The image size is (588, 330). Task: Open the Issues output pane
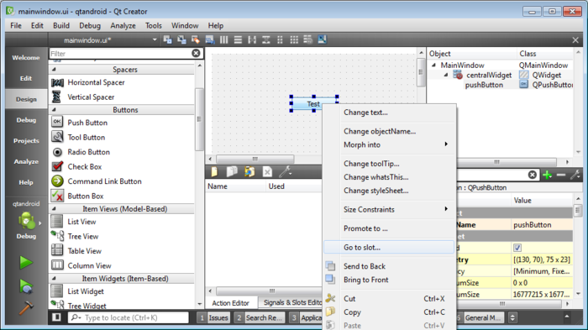coord(213,317)
